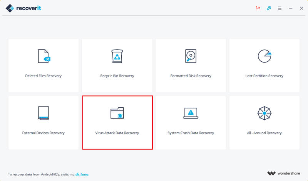Open the hamburger menu
This screenshot has height=181, width=308.
click(280, 8)
